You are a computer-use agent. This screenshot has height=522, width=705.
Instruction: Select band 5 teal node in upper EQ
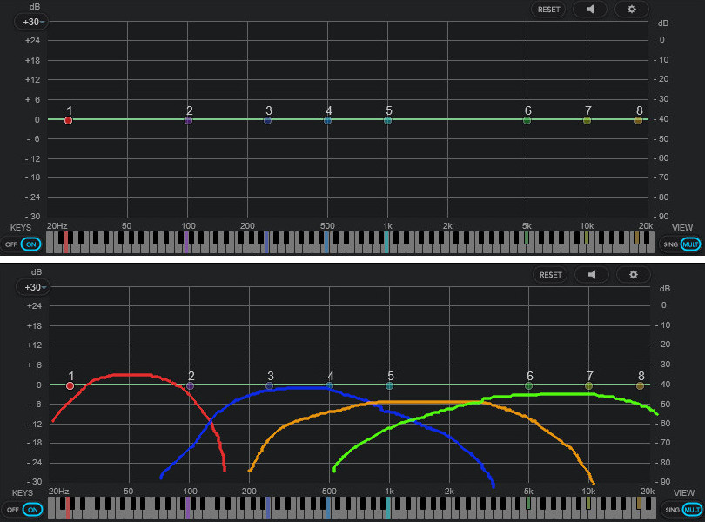pyautogui.click(x=387, y=120)
